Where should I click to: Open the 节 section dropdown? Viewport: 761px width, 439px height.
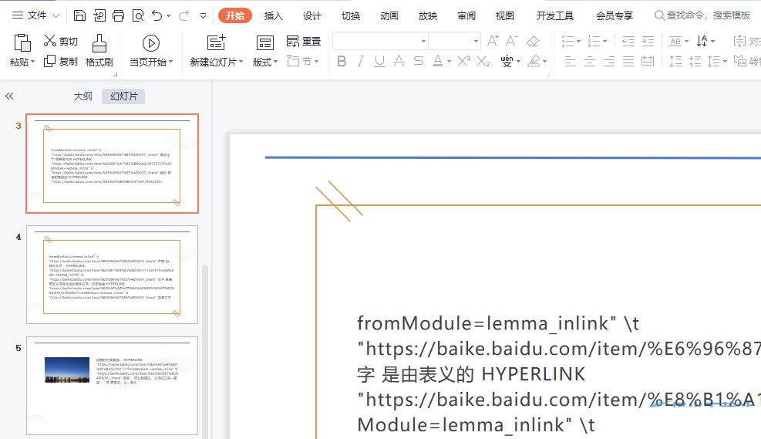303,61
